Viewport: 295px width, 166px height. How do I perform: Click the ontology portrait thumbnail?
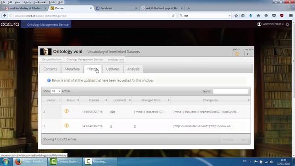(x=46, y=52)
